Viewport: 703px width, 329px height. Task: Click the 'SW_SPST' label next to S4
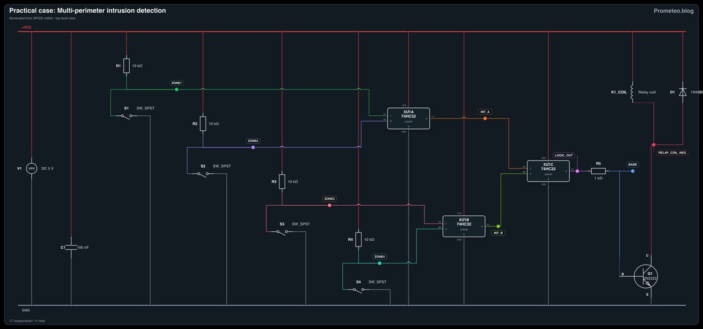click(x=377, y=282)
